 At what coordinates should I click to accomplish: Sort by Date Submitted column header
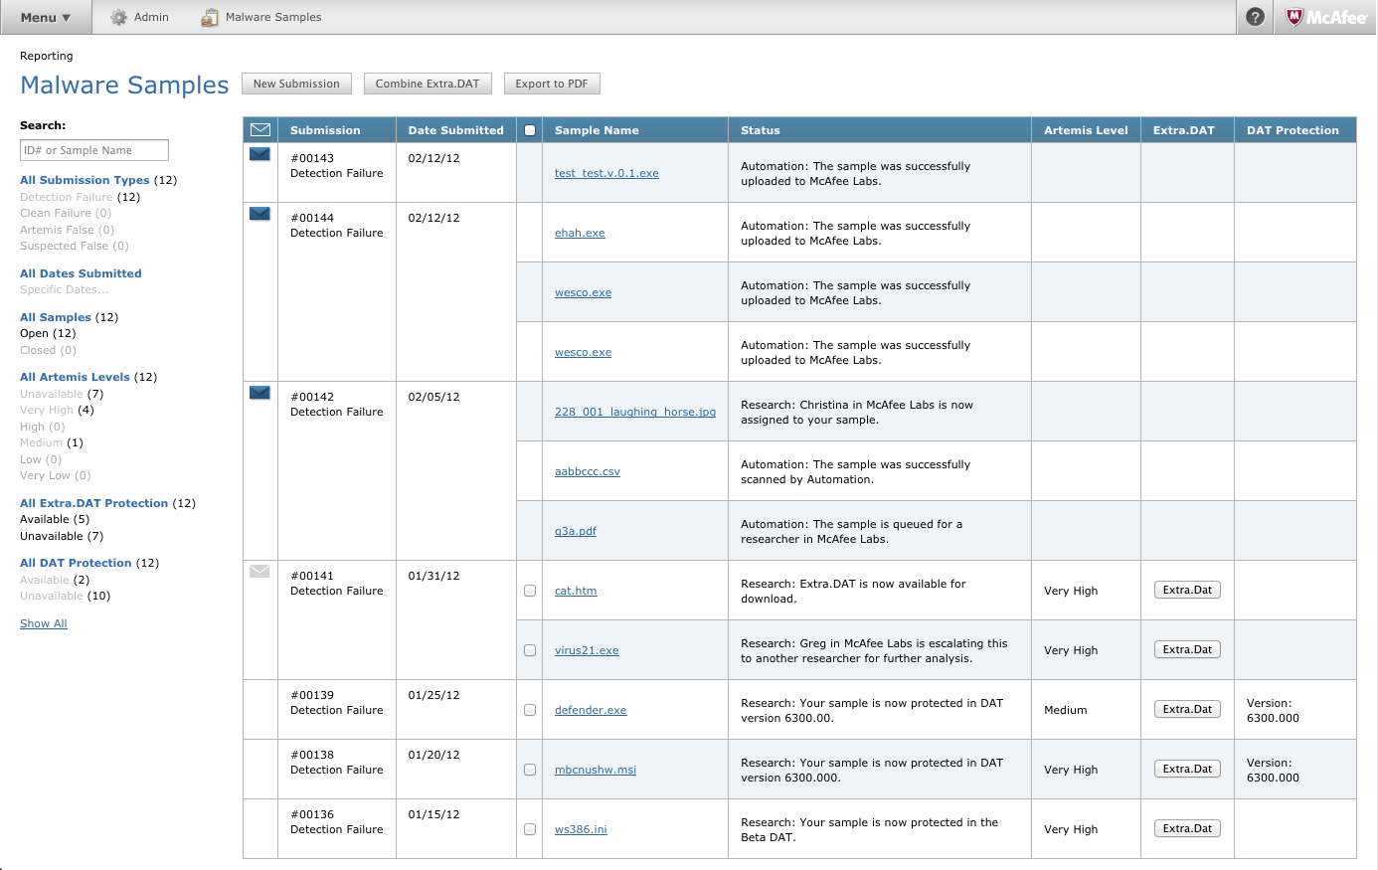pyautogui.click(x=456, y=130)
